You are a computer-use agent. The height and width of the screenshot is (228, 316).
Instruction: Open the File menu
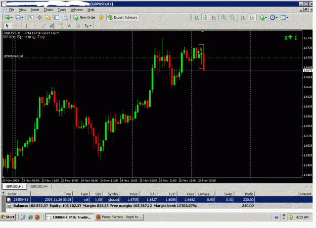tap(12, 10)
